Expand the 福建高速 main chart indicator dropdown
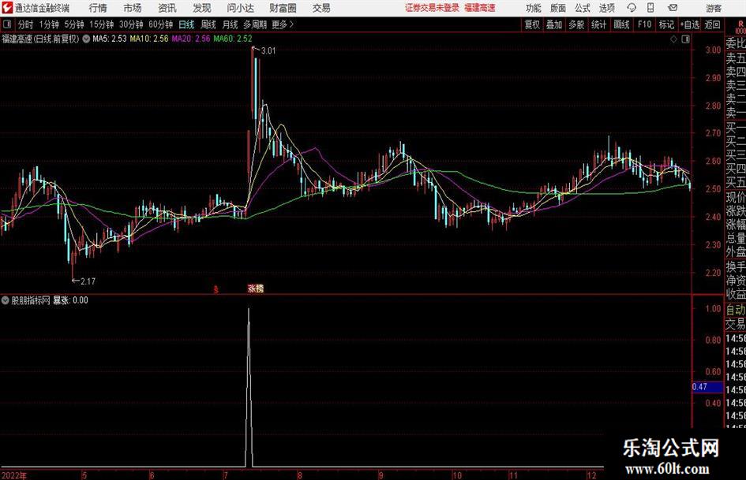This screenshot has height=480, width=746. click(86, 39)
